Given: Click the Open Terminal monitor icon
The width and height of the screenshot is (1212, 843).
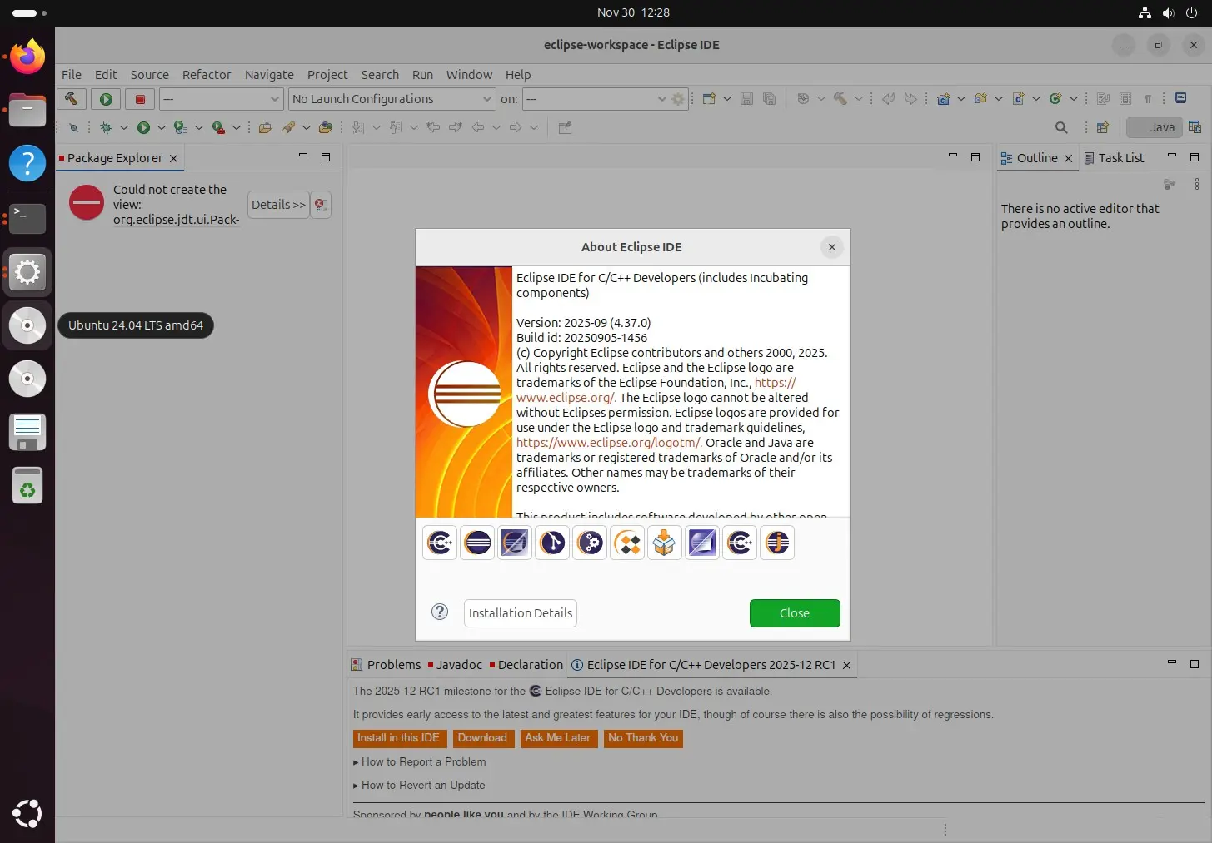Looking at the screenshot, I should (1180, 98).
